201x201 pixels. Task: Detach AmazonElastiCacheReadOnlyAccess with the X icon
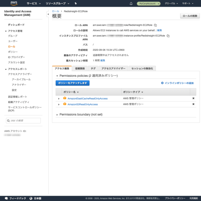coord(193,98)
